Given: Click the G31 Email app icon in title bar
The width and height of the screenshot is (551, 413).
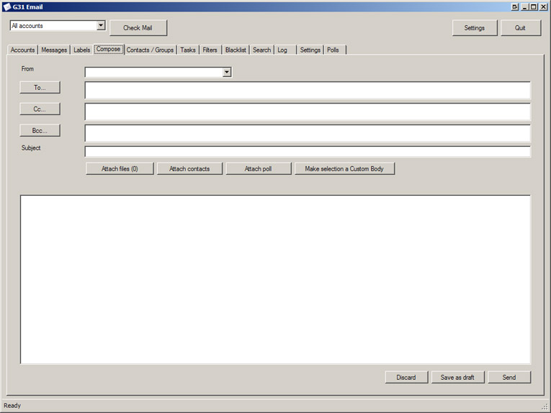Looking at the screenshot, I should tap(7, 7).
